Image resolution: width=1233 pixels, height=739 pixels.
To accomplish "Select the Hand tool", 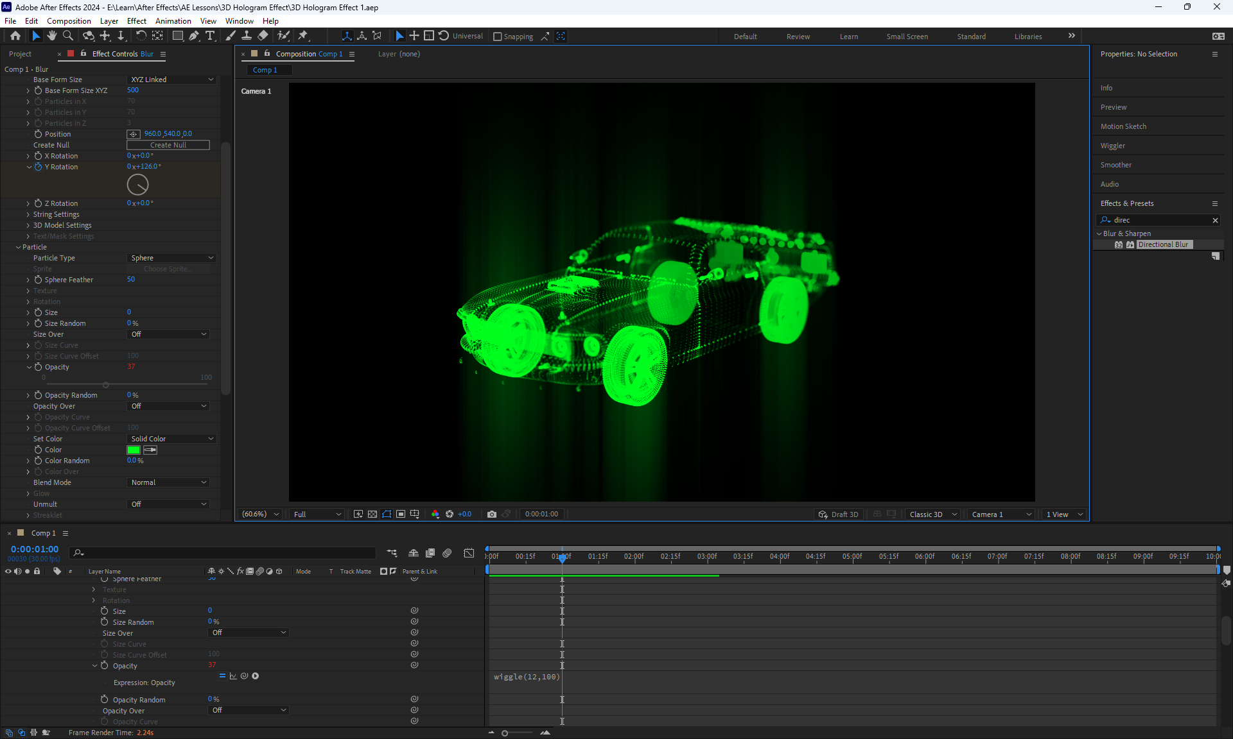I will point(52,36).
